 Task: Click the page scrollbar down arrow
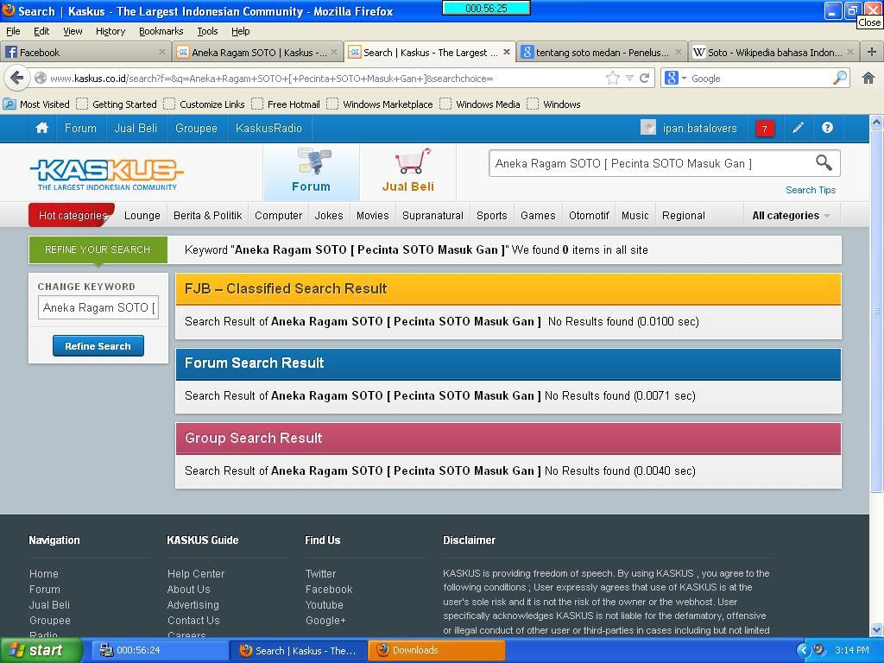876,630
